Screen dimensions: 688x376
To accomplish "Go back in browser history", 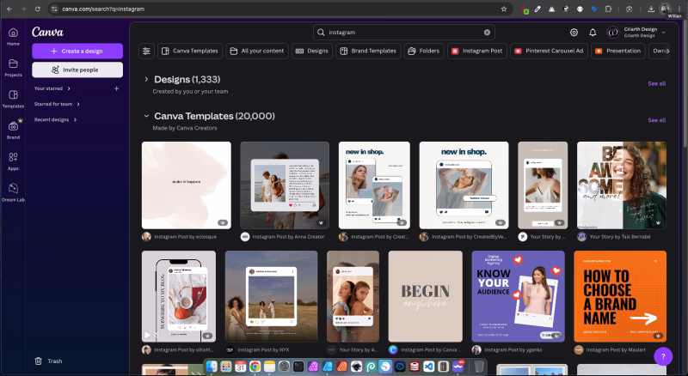I will click(x=9, y=9).
